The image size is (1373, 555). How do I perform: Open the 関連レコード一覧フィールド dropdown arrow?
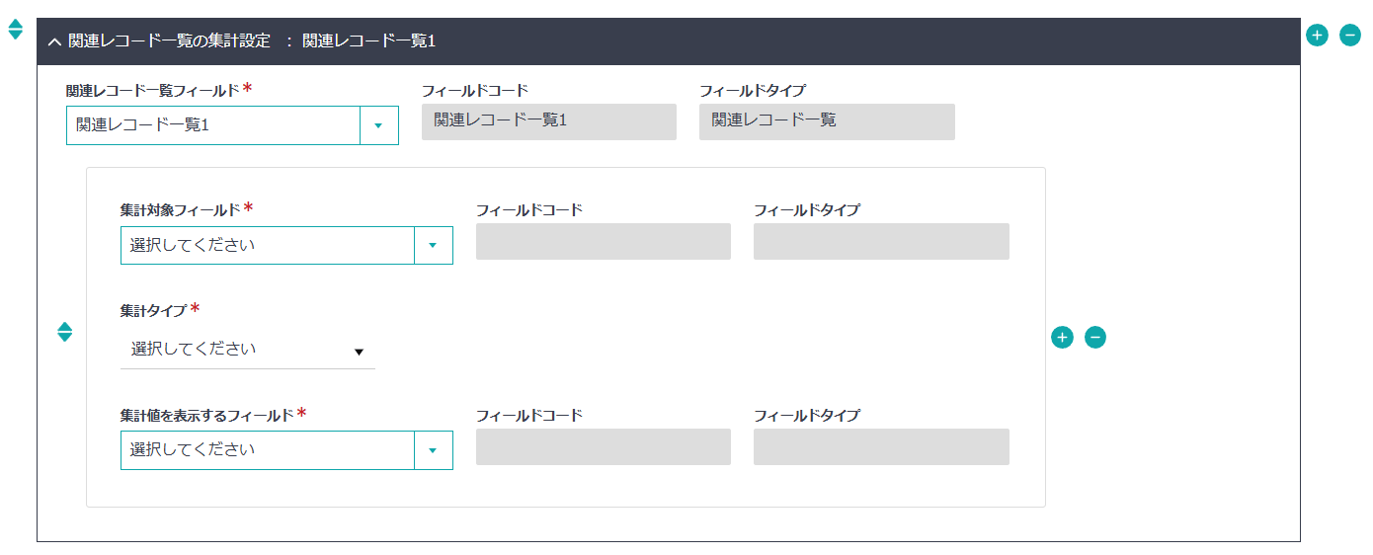(378, 125)
